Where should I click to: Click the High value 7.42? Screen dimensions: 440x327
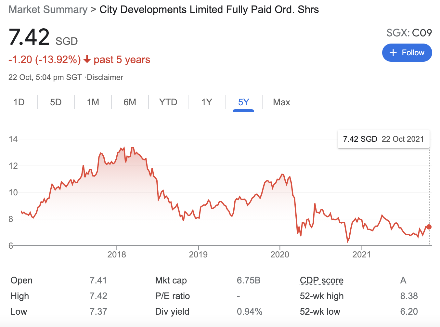click(98, 296)
